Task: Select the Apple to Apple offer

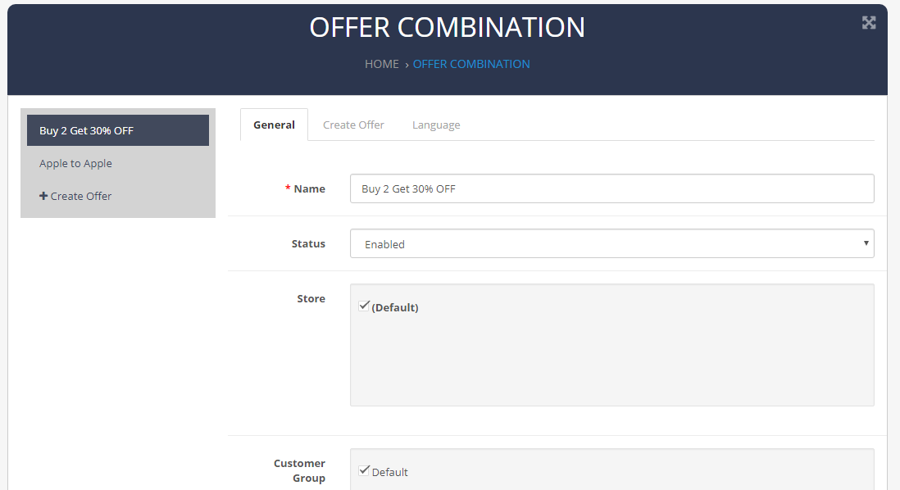Action: coord(118,164)
